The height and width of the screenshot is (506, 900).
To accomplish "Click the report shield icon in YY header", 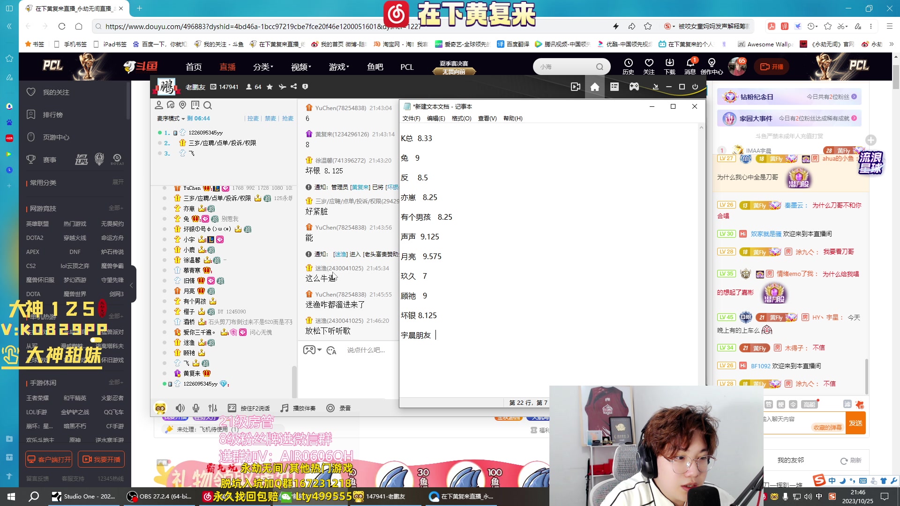I will pos(305,87).
